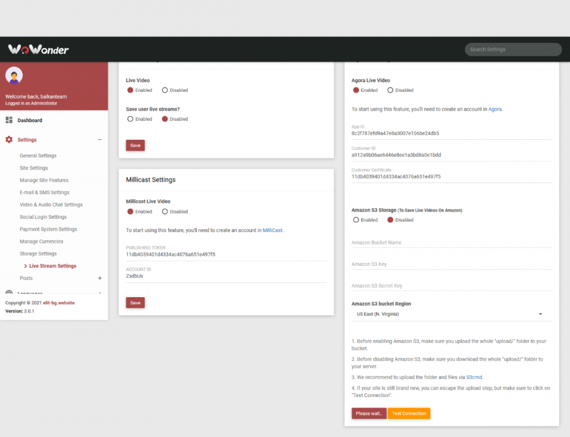
Task: Select Disabled for Save user live streams
Action: pyautogui.click(x=165, y=119)
